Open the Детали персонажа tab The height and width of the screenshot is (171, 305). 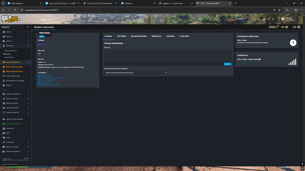(x=139, y=36)
